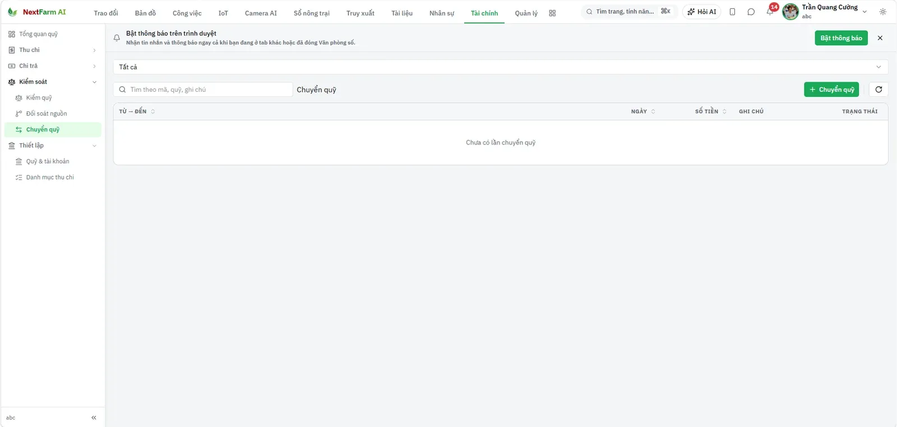This screenshot has width=897, height=427.
Task: Open the Bản đồ tab
Action: 145,13
